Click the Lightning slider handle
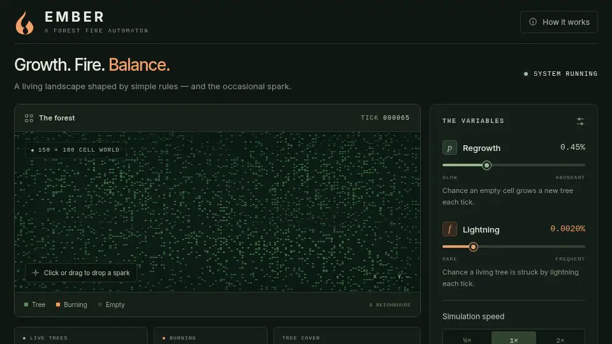This screenshot has width=612, height=344. pos(473,247)
